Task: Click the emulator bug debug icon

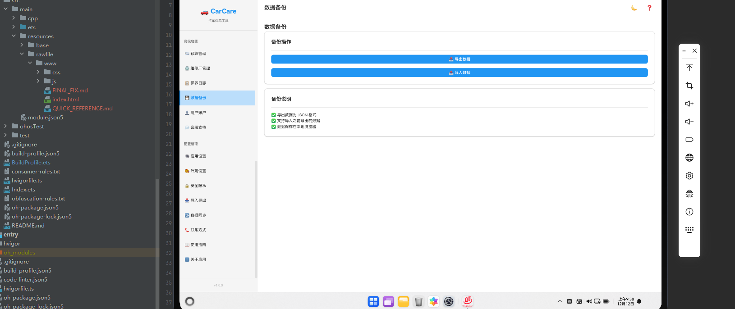Action: pos(689,194)
